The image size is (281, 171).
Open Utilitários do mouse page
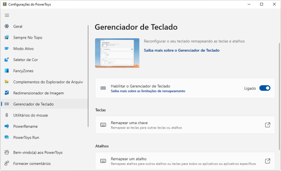pyautogui.click(x=44, y=115)
